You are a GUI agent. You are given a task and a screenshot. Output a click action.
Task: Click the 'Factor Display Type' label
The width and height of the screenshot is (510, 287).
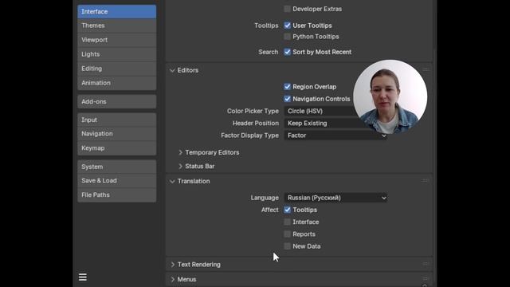tap(249, 136)
